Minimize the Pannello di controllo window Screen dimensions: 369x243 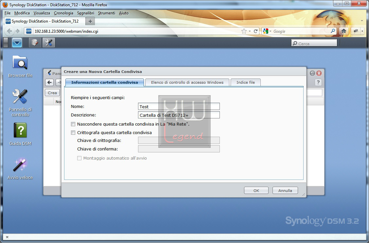coord(312,73)
